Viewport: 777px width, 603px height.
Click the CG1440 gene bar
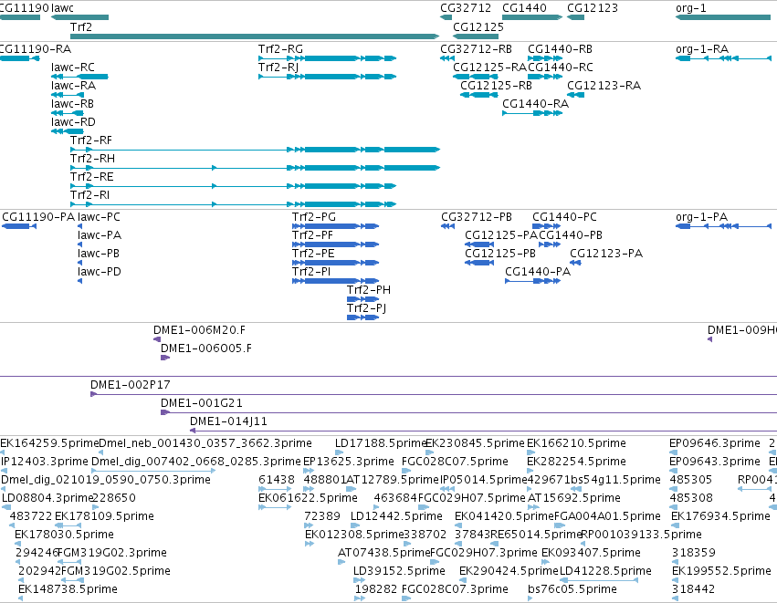coord(532,17)
